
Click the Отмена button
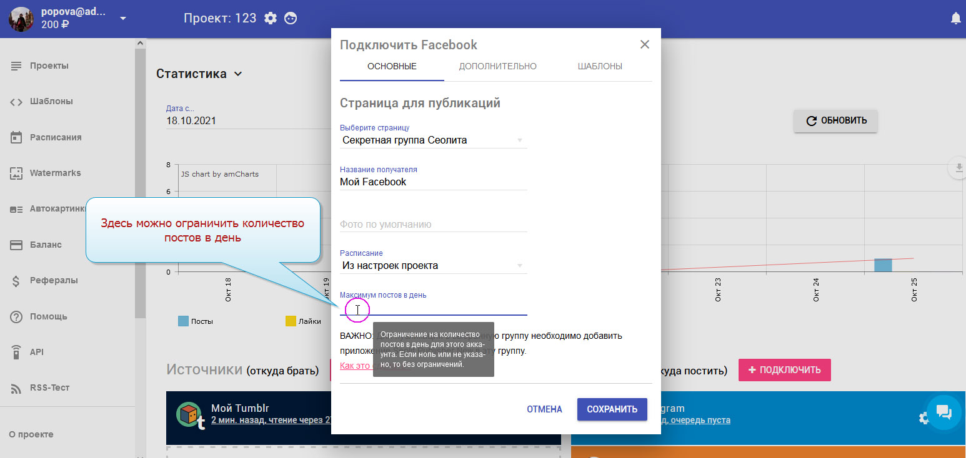click(544, 409)
